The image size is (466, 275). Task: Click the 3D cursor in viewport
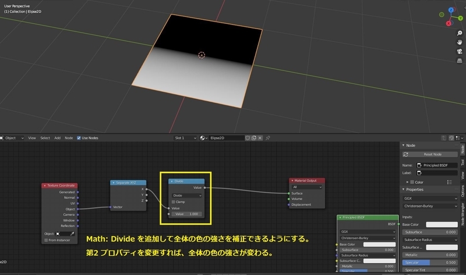pyautogui.click(x=202, y=55)
